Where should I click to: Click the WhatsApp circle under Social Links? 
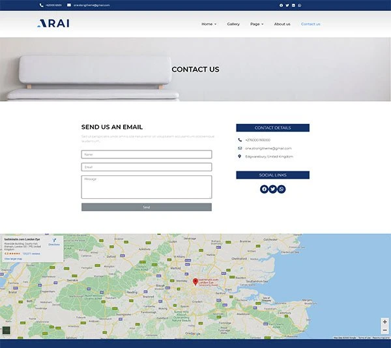(282, 189)
